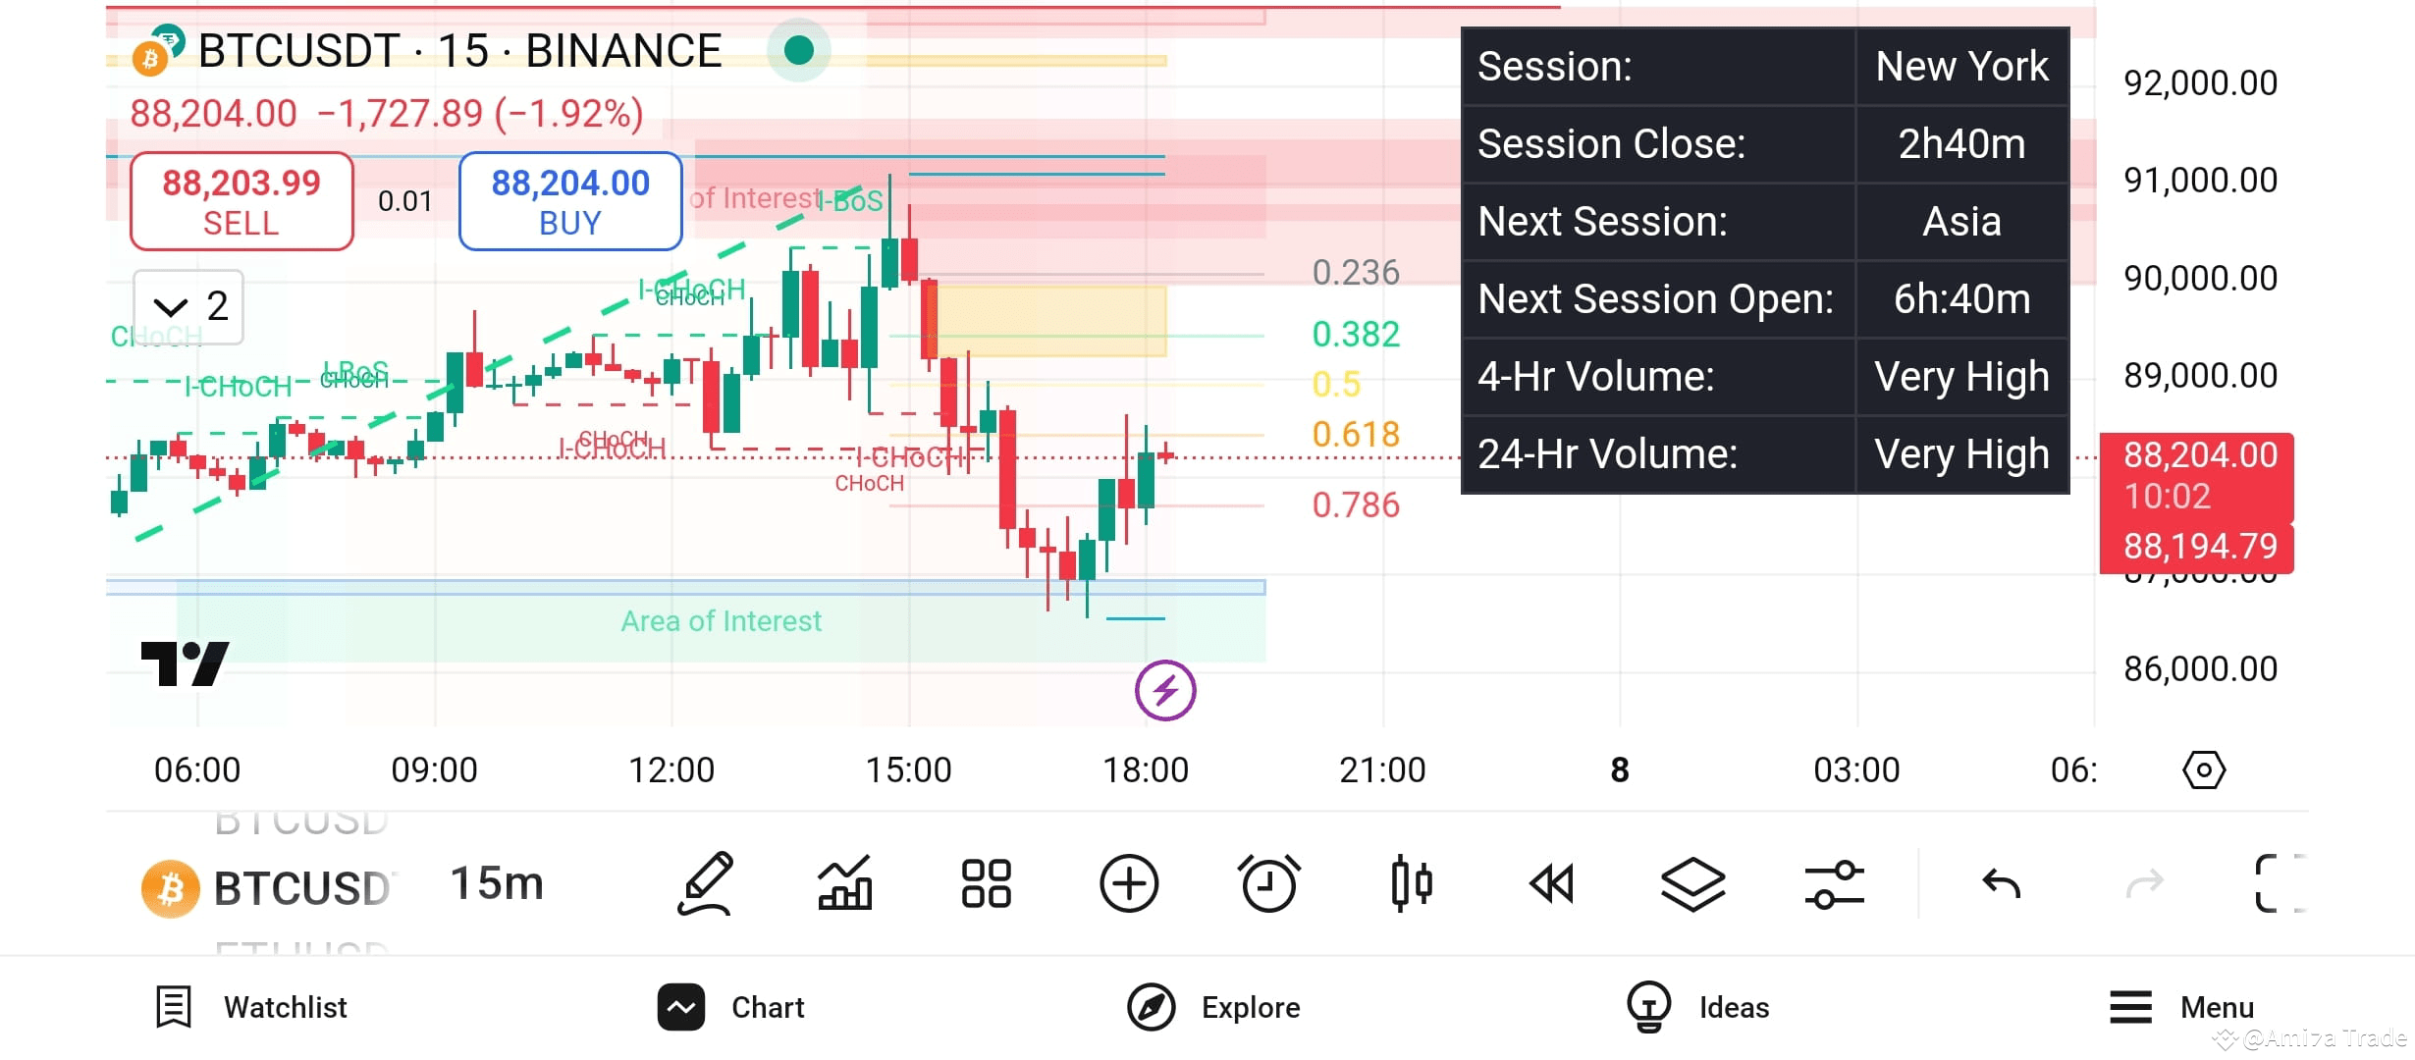Open the chart layout grid selector

(985, 883)
